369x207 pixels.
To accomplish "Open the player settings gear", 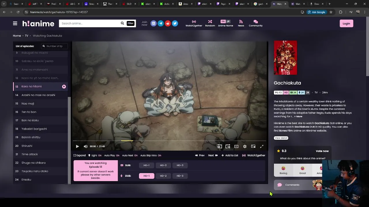I will click(245, 146).
